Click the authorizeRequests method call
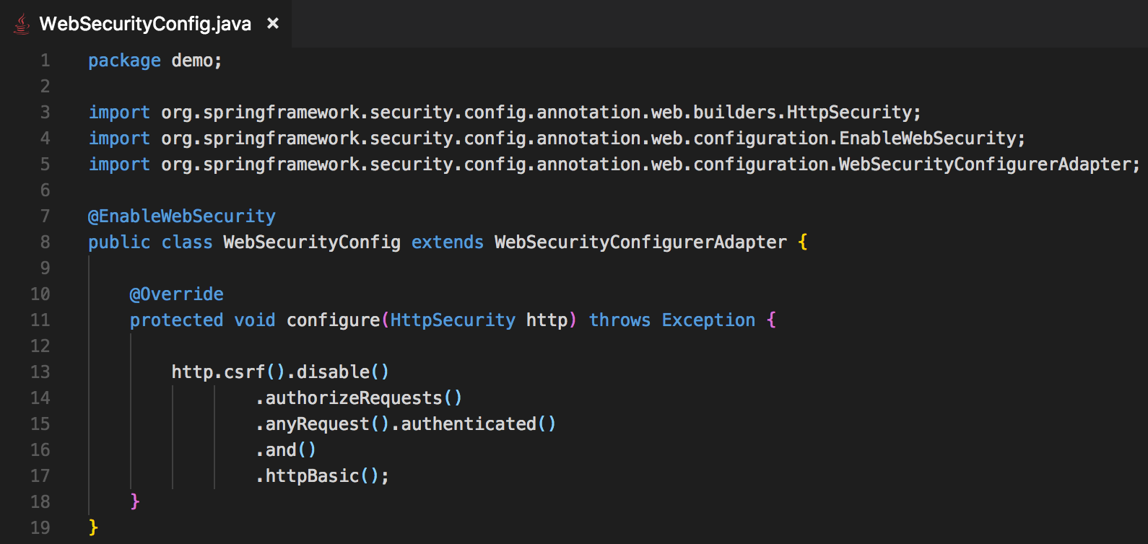The width and height of the screenshot is (1148, 544). 354,398
